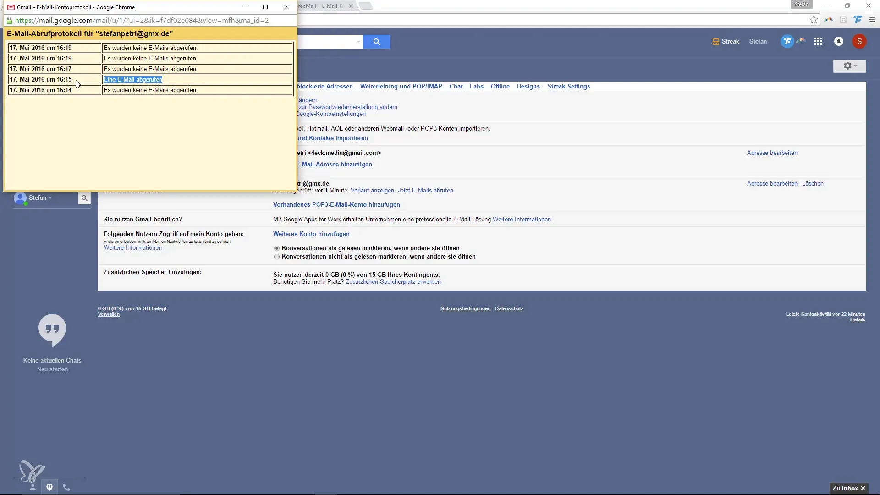Open Datenschutz footer link
Image resolution: width=880 pixels, height=495 pixels.
509,309
